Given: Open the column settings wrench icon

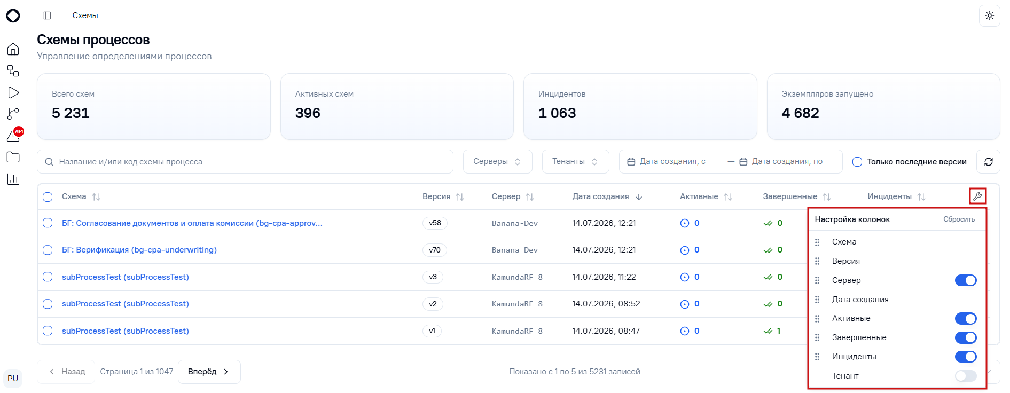Looking at the screenshot, I should 977,196.
